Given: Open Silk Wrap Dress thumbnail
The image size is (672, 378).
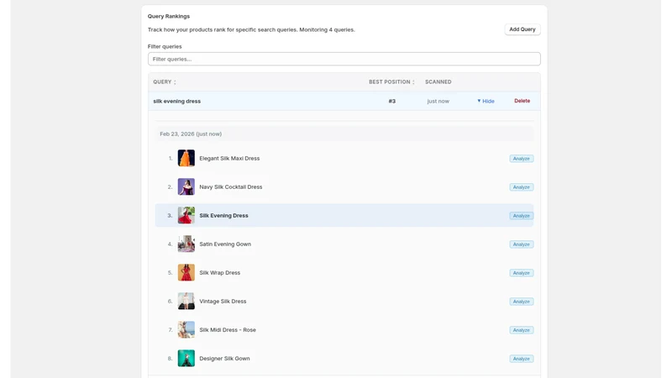Looking at the screenshot, I should pos(186,272).
